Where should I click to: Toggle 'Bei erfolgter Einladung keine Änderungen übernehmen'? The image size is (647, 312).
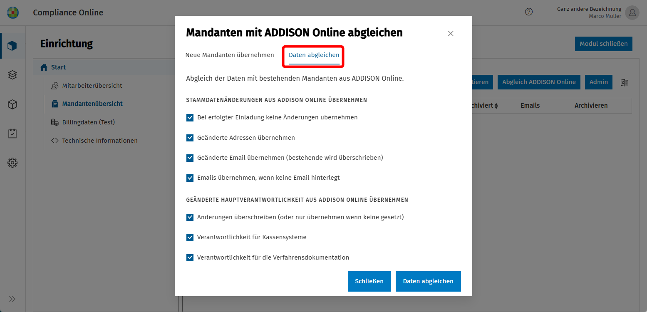[x=190, y=118]
